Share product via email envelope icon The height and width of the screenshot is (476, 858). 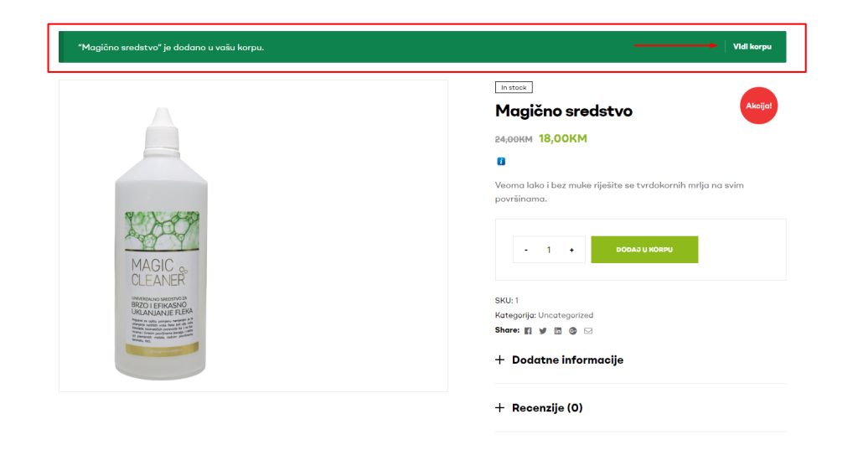[588, 331]
